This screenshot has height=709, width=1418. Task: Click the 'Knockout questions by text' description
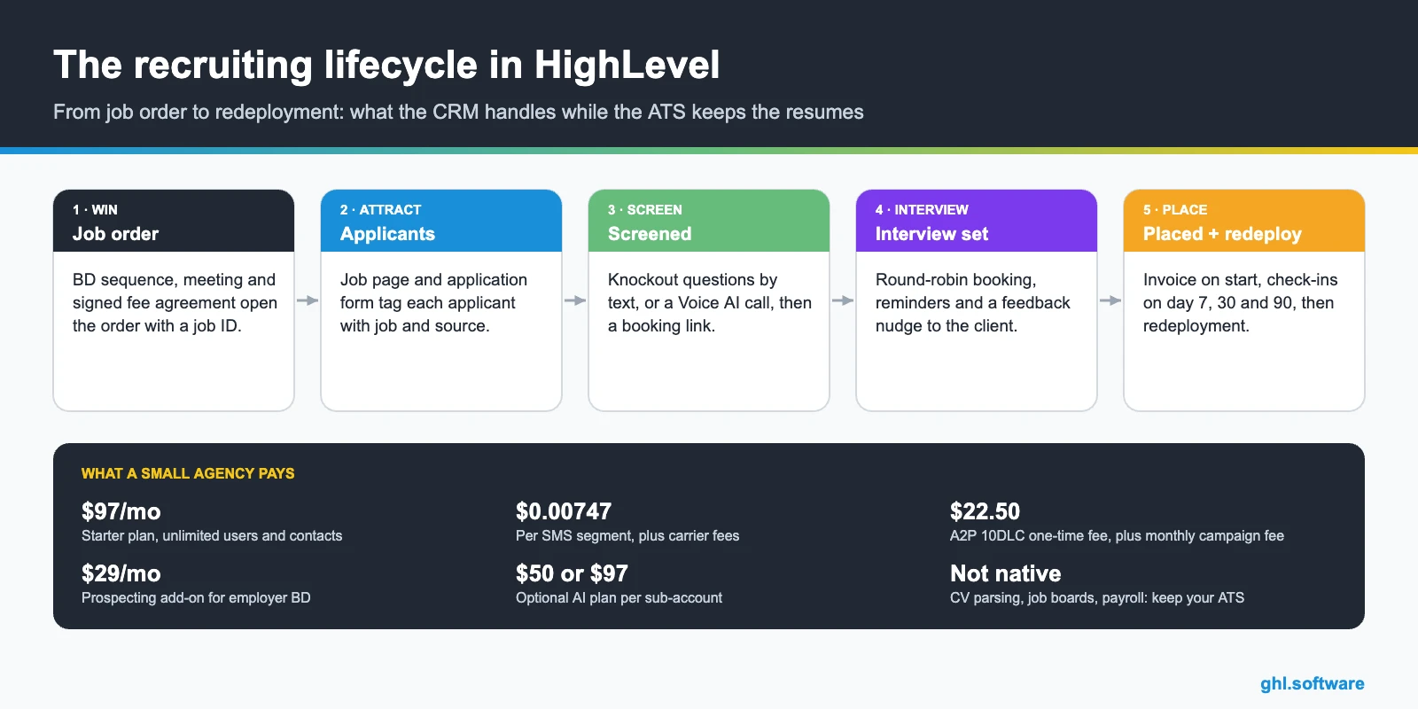point(710,302)
